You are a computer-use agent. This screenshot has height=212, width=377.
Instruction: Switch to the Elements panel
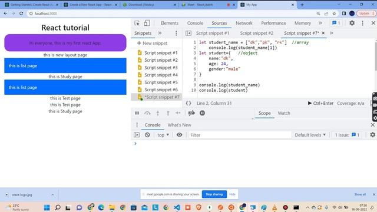[170, 23]
